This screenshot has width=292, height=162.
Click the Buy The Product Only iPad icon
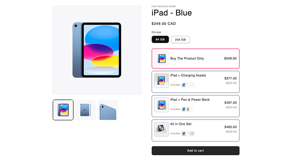(x=162, y=59)
